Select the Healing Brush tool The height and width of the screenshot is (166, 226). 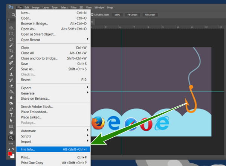coord(11,62)
